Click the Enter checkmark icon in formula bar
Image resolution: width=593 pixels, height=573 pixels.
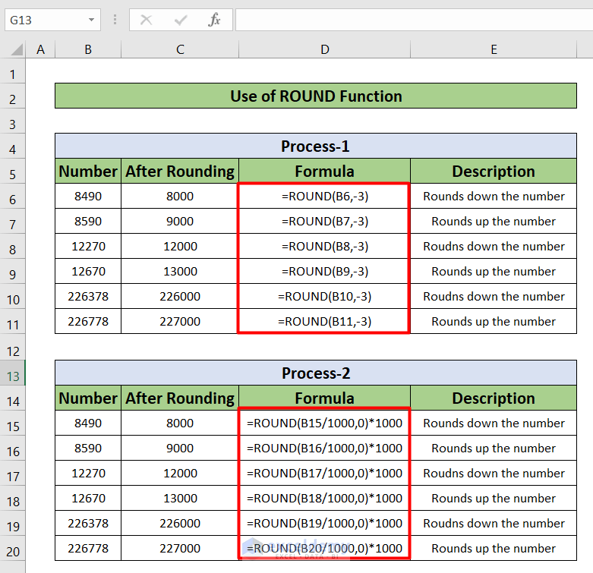pyautogui.click(x=181, y=20)
